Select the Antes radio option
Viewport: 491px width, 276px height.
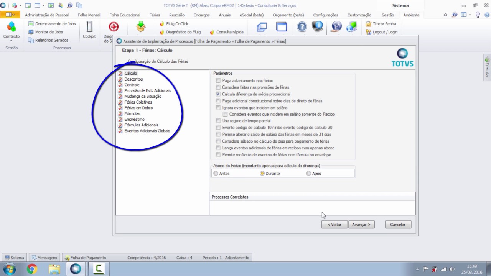point(216,174)
